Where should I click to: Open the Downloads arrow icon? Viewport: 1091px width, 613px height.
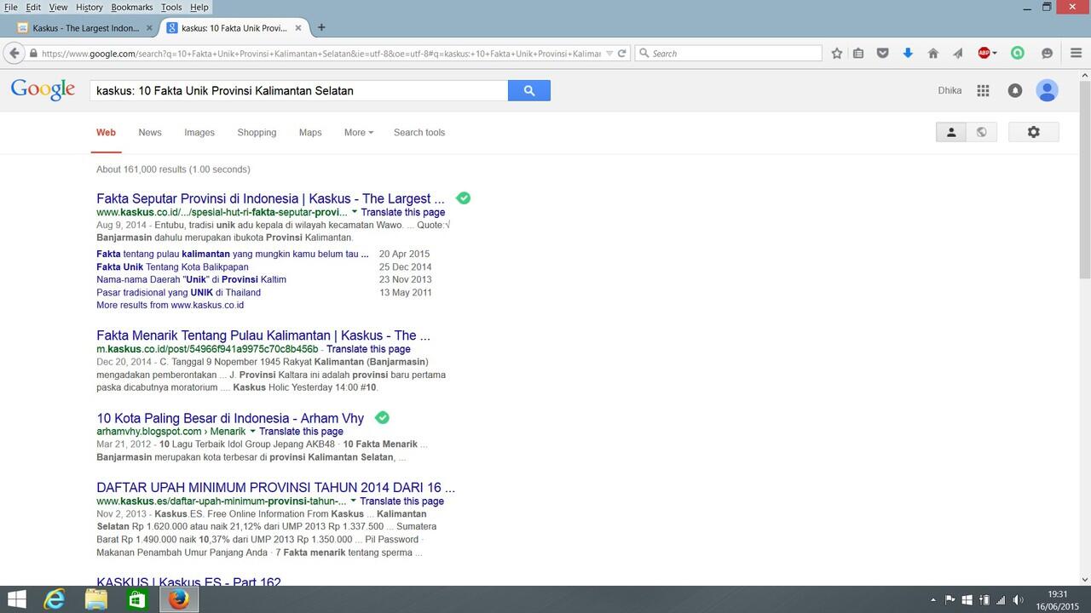[x=908, y=53]
